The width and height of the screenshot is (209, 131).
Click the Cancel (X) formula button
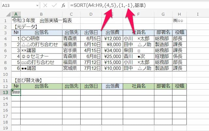(x=45, y=6)
